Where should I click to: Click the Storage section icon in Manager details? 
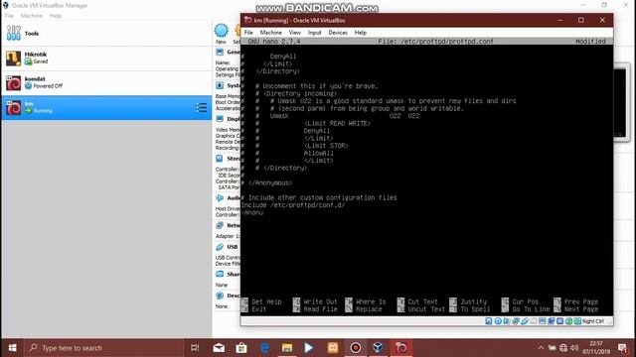[x=220, y=159]
